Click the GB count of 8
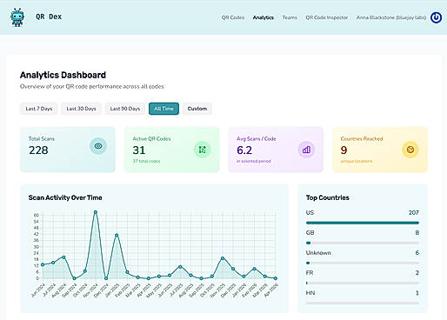This screenshot has height=320, width=447. (x=417, y=233)
